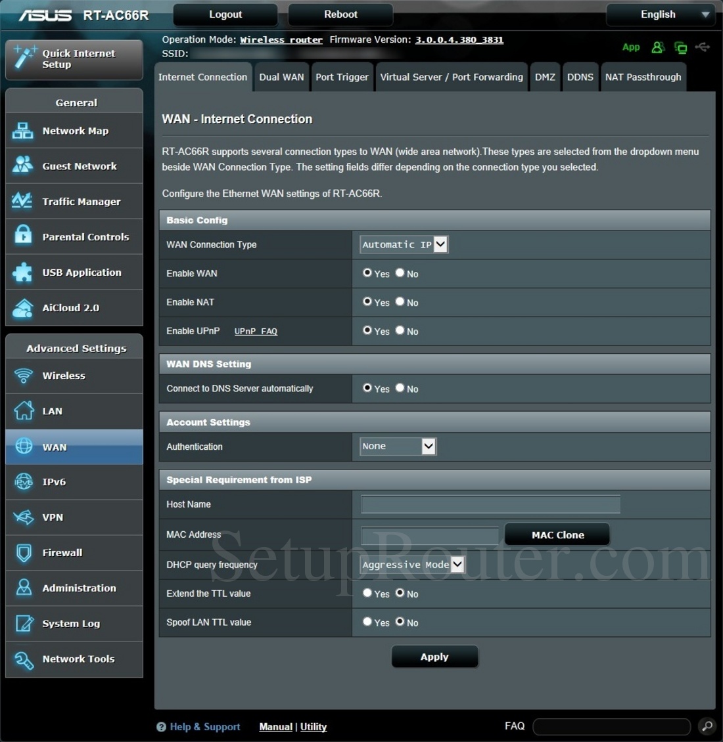This screenshot has height=742, width=723.
Task: Set Enable WAN to Yes
Action: [367, 273]
